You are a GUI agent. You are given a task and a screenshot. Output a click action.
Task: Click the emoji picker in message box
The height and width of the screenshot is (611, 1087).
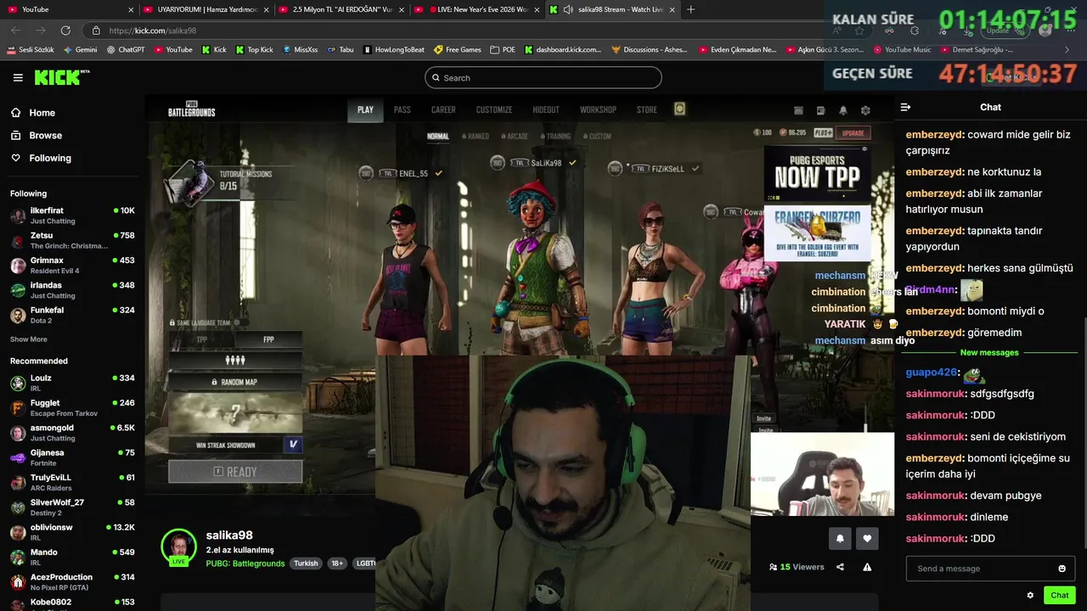[1062, 569]
